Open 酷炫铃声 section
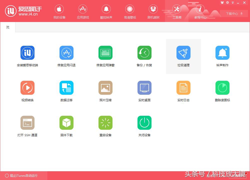Screen dimensions: 250x180 pyautogui.click(x=106, y=12)
